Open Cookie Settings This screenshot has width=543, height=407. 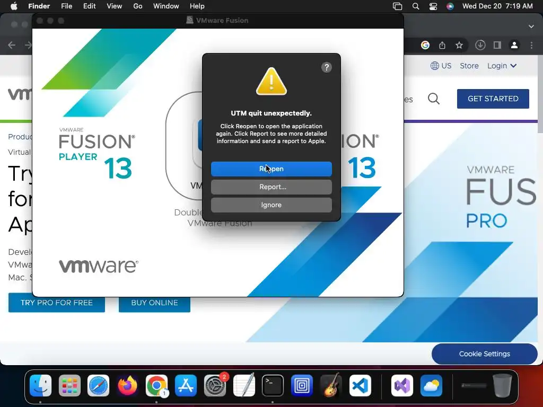pyautogui.click(x=485, y=353)
